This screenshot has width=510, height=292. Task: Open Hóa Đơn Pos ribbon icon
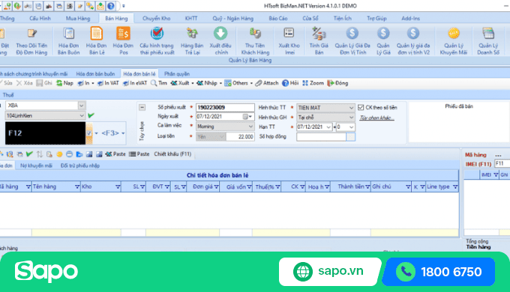click(123, 41)
